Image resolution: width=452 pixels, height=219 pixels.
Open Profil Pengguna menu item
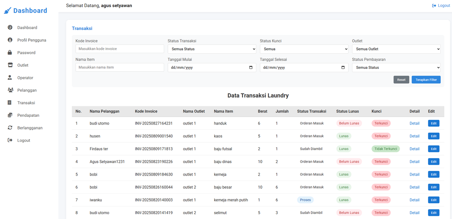[x=32, y=40]
